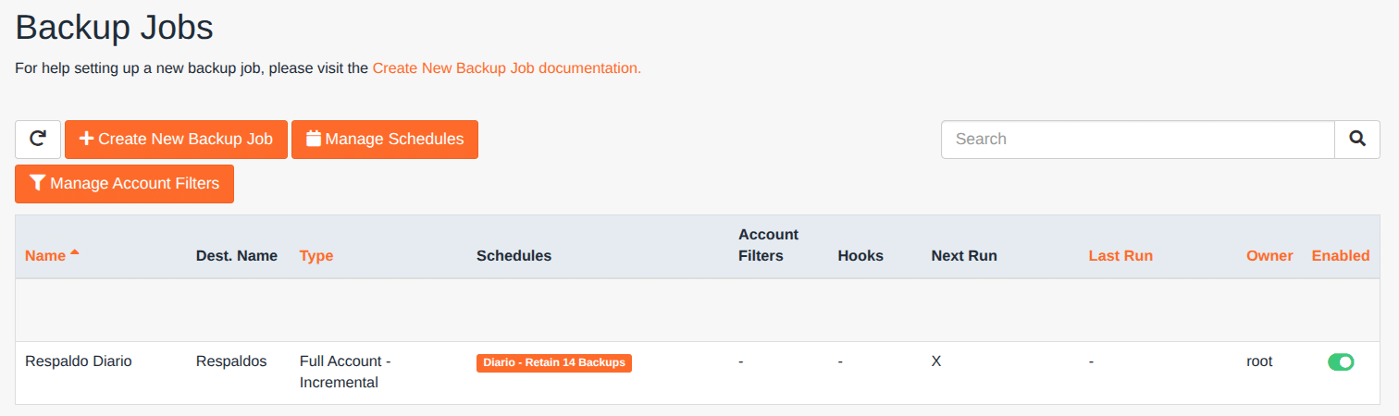
Task: Sort table by Type column
Action: coord(316,256)
